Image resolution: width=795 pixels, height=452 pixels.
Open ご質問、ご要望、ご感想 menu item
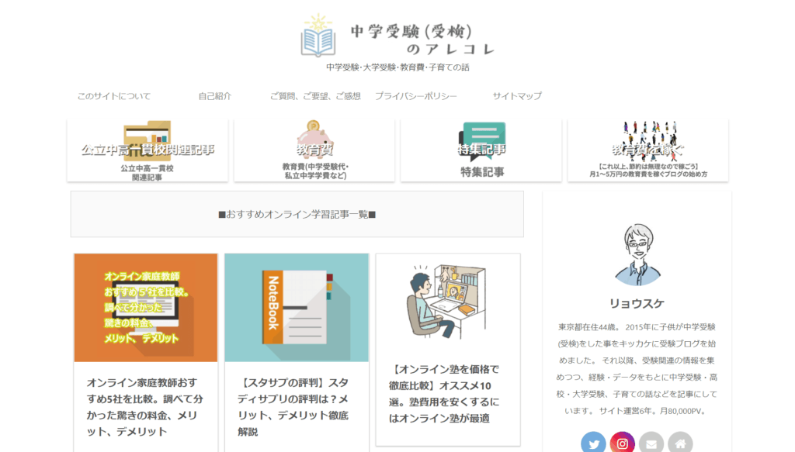click(x=315, y=95)
